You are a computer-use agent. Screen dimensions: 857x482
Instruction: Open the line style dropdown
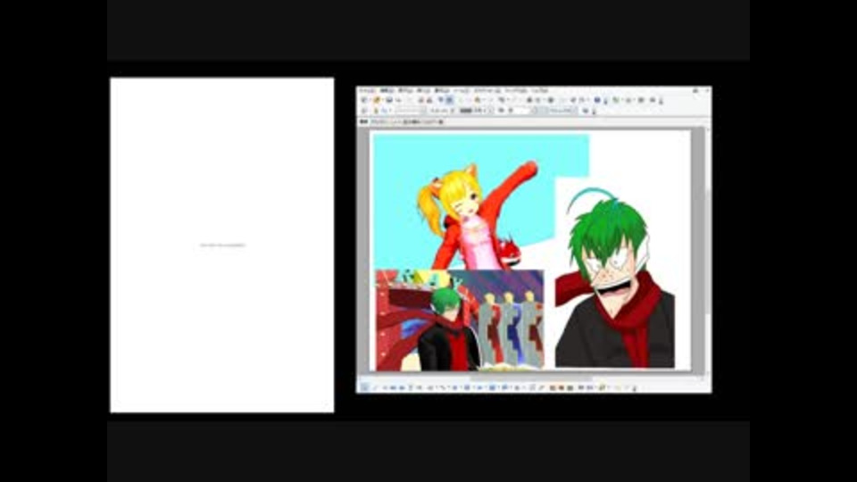[x=410, y=111]
